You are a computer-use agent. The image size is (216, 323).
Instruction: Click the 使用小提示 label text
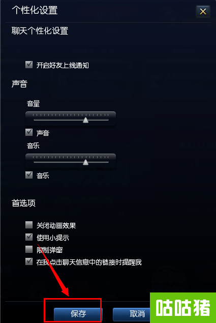coord(53,238)
